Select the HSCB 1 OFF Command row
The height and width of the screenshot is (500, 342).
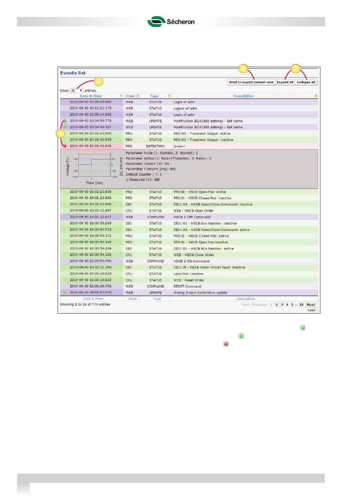click(189, 217)
